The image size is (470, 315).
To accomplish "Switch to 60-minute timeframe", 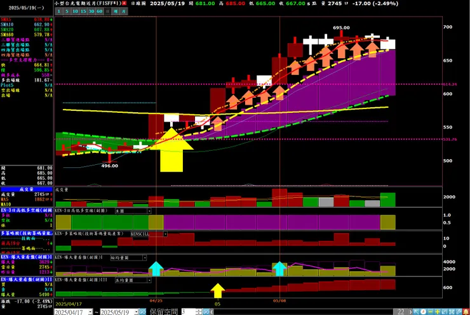I will pyautogui.click(x=99, y=11).
